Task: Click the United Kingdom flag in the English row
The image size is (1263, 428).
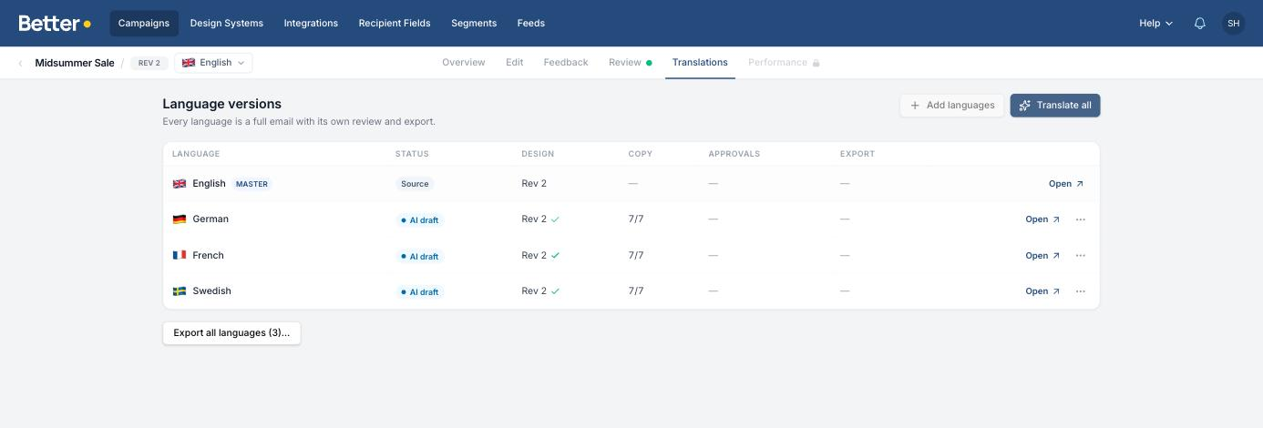Action: (180, 184)
